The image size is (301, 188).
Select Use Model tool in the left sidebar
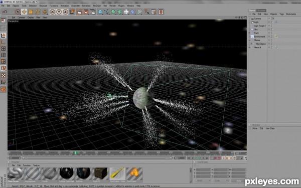(4, 35)
